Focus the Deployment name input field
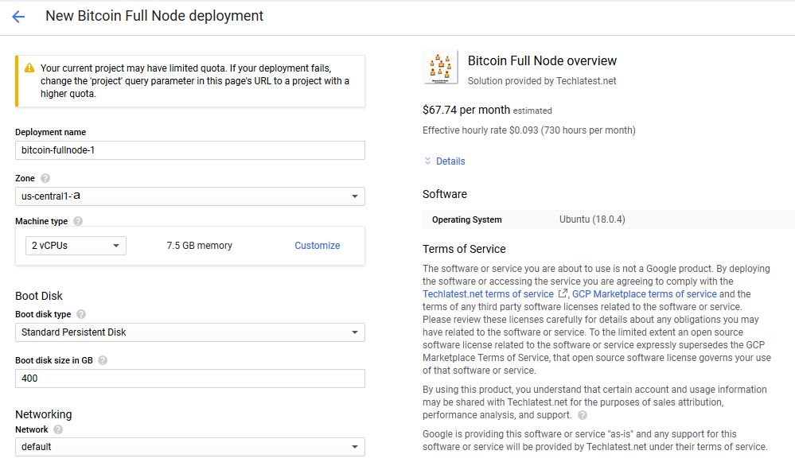This screenshot has width=795, height=466. (x=190, y=150)
